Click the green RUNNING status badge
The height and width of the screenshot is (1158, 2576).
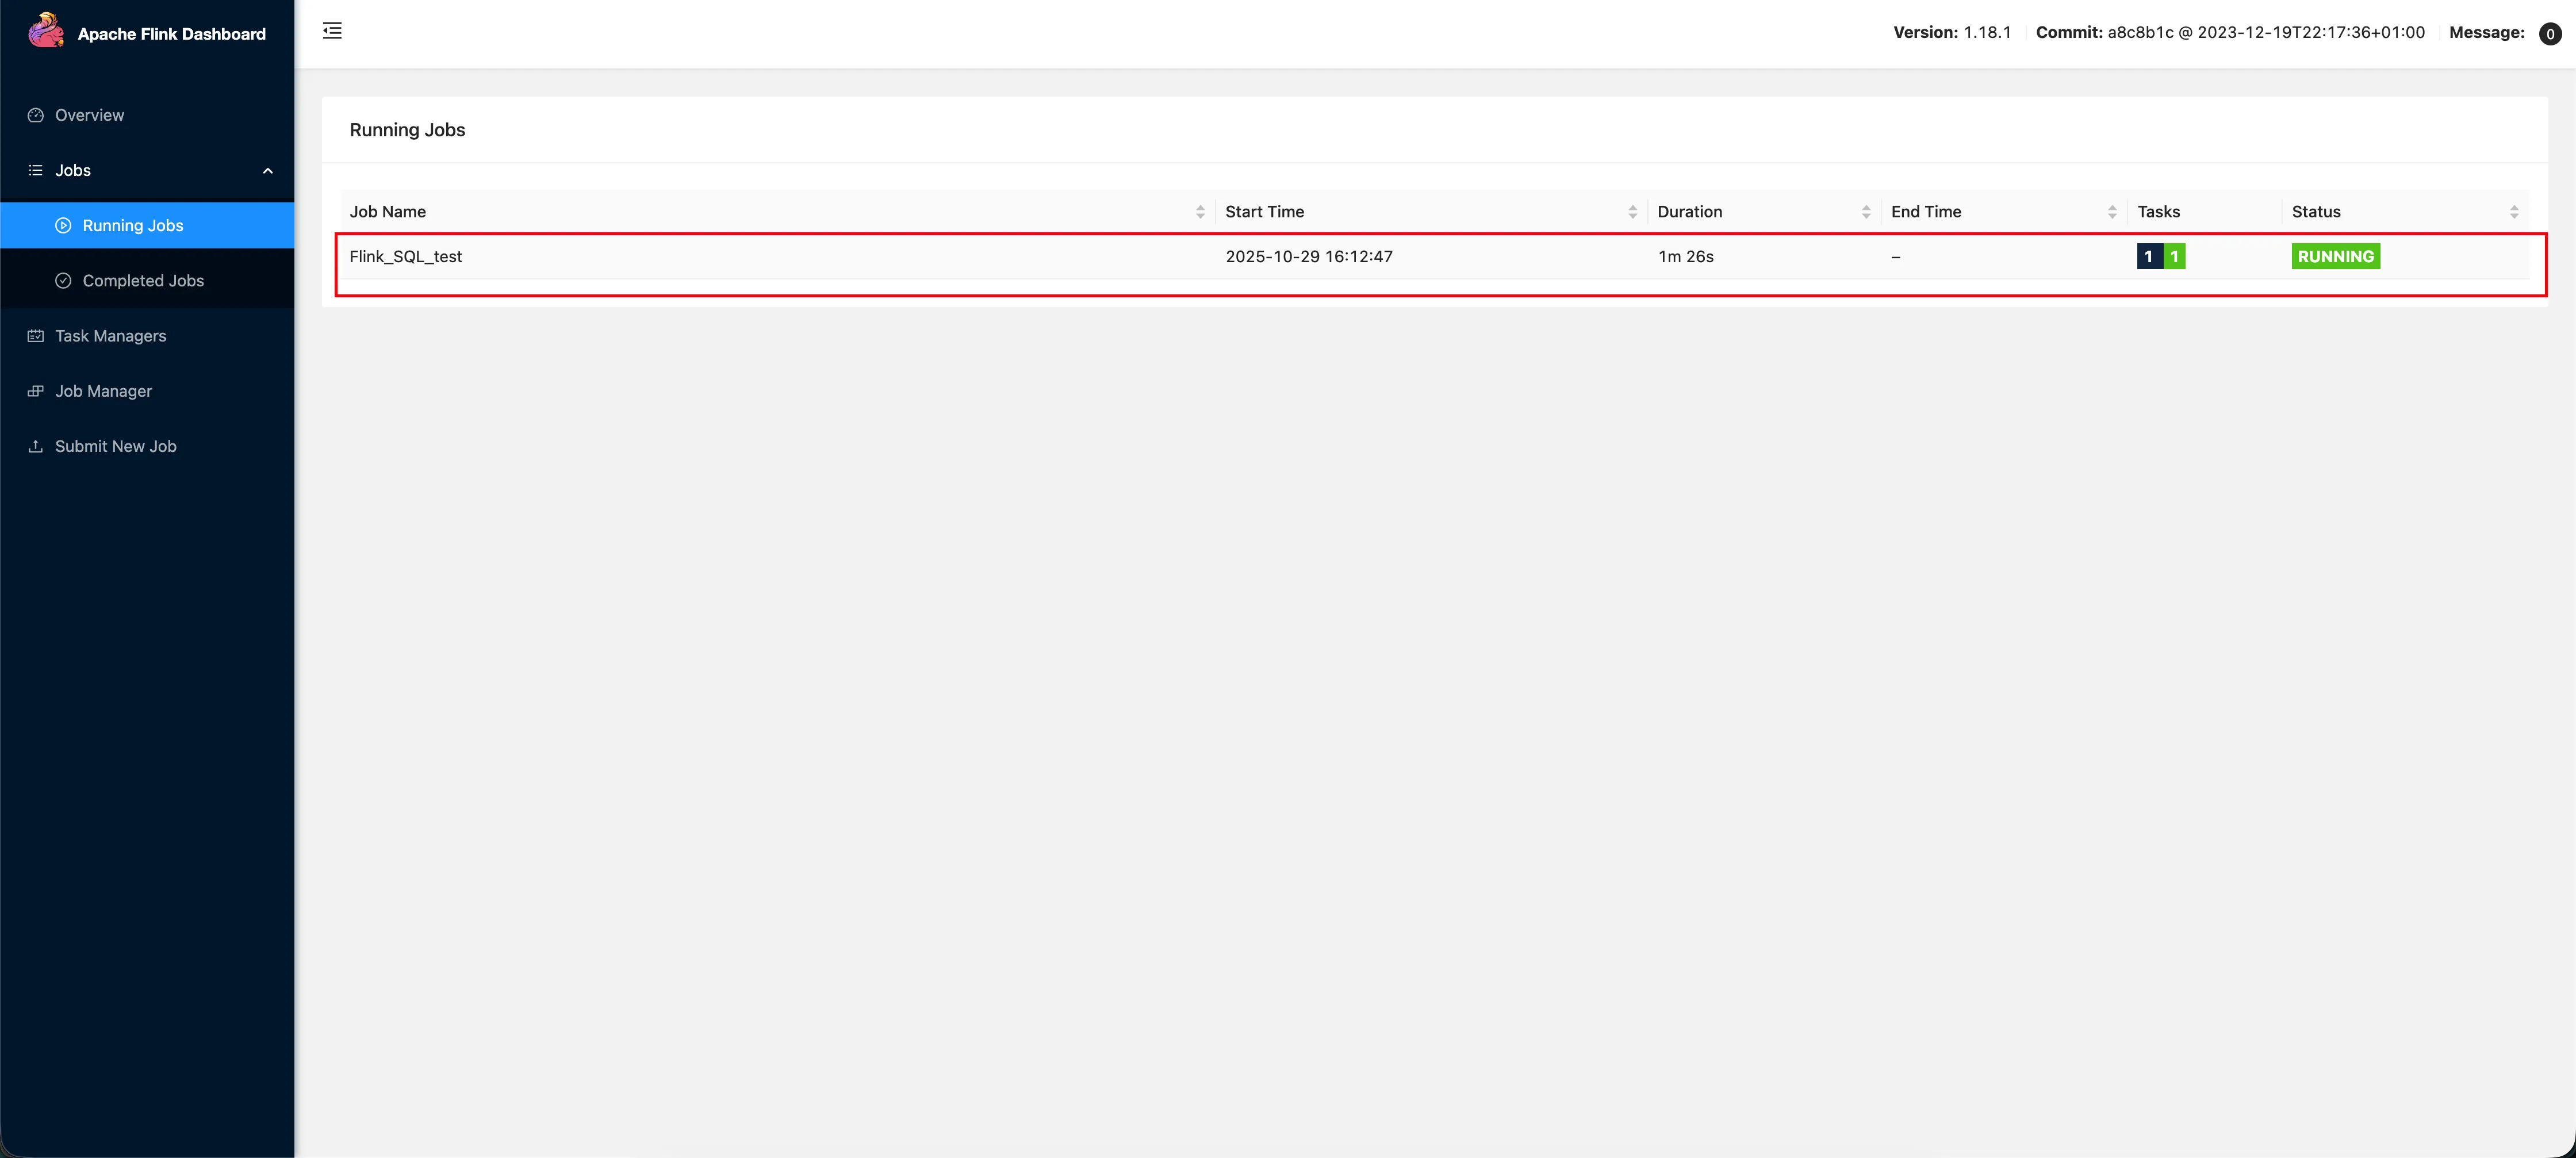tap(2335, 257)
